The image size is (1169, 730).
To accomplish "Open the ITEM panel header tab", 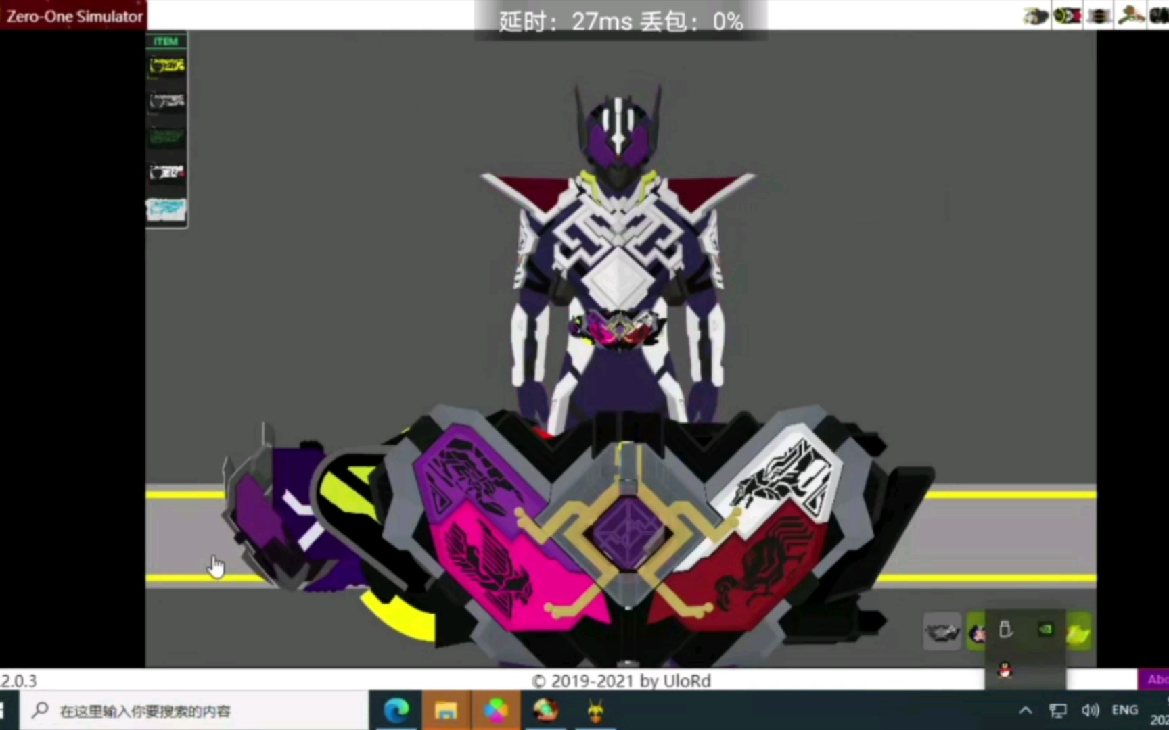I will pos(166,41).
